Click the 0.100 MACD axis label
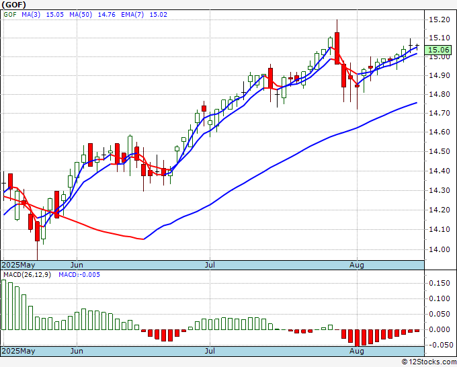Screen dimensions: 457x367 (441, 298)
